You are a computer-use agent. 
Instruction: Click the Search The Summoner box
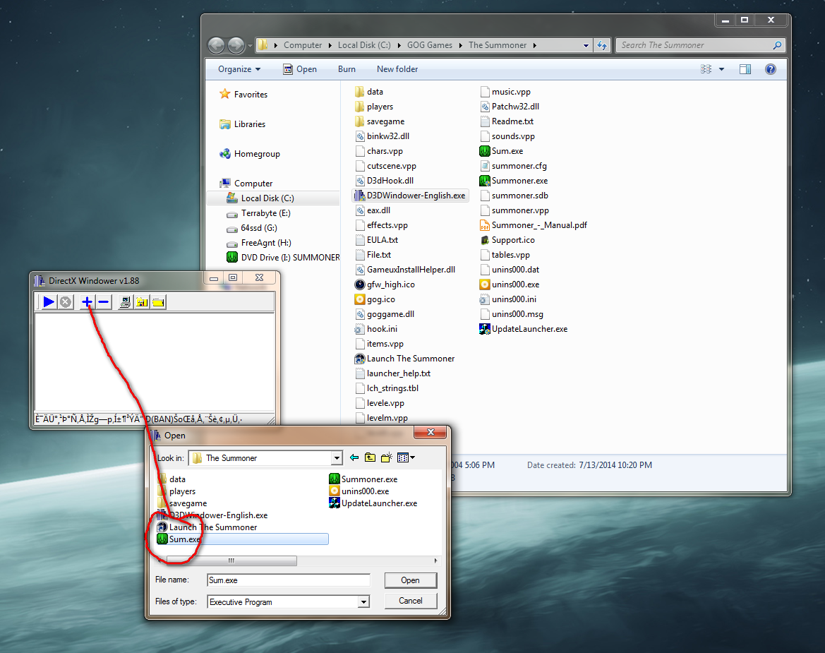[x=700, y=45]
